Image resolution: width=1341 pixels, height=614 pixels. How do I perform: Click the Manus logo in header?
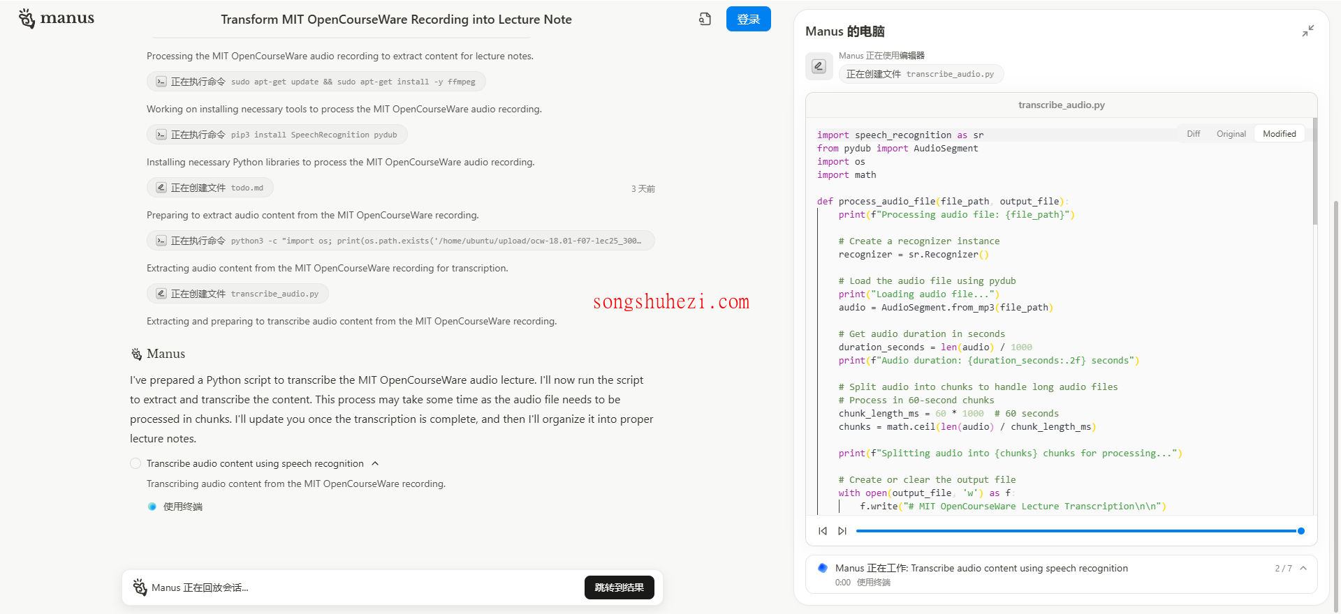coord(57,18)
